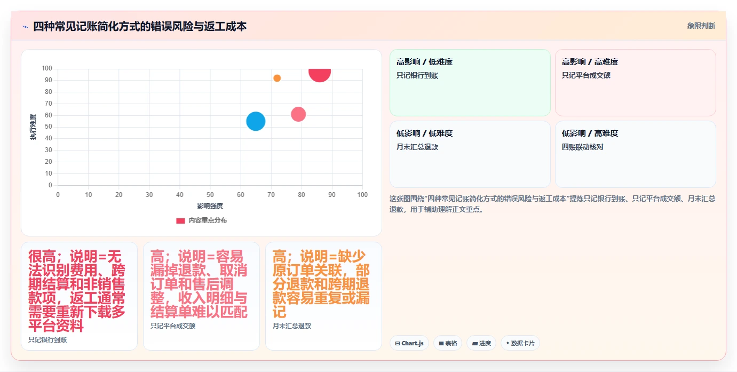Click the icon inside the 表格 chip
The height and width of the screenshot is (372, 737).
coord(441,344)
